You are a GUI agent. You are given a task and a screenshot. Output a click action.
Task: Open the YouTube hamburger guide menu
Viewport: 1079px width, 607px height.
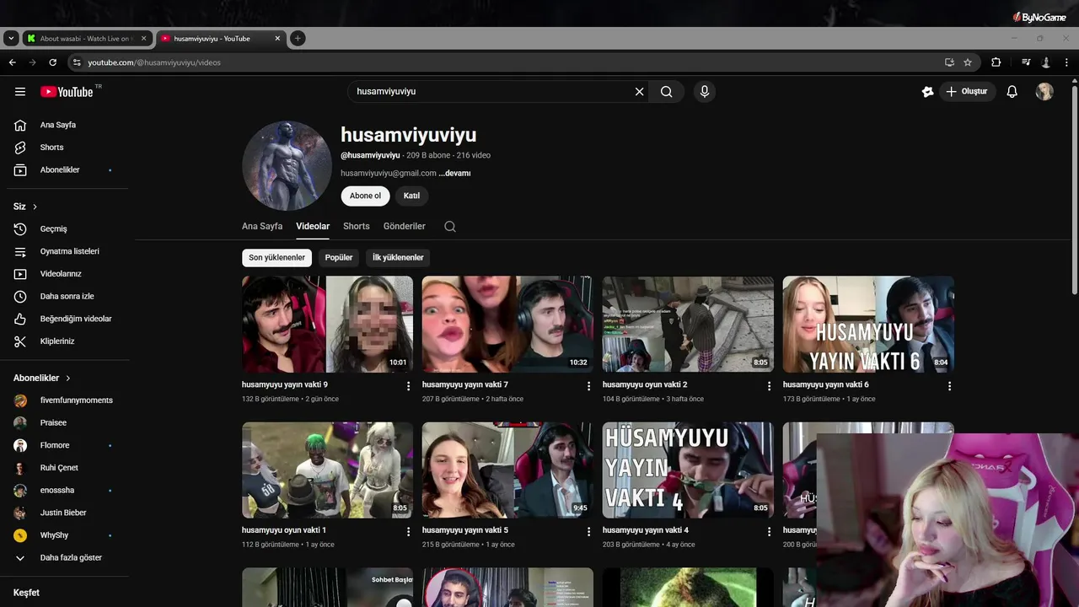(x=20, y=92)
